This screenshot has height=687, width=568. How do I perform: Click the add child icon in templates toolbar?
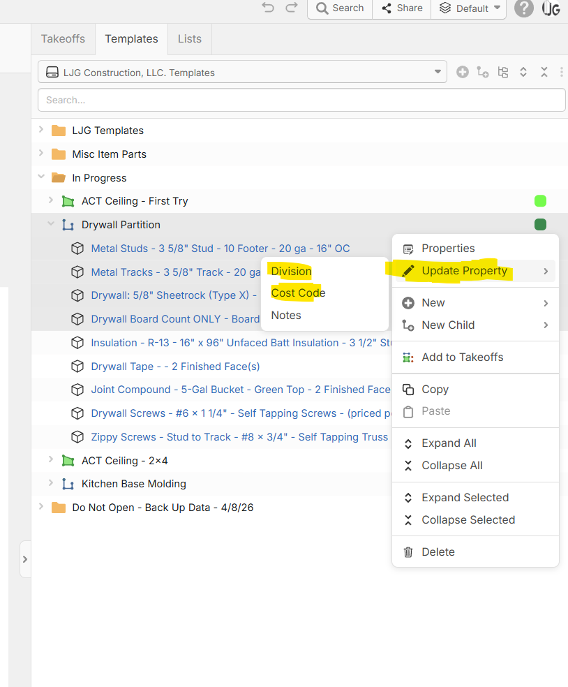tap(482, 72)
